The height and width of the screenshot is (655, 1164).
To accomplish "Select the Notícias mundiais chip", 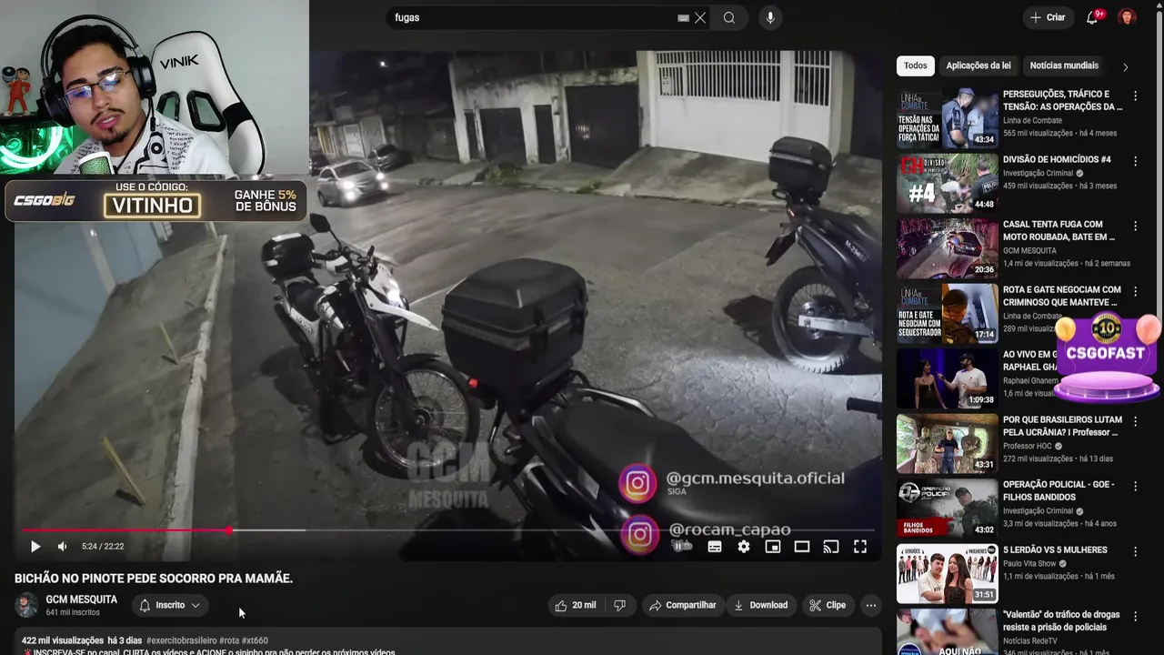I will pos(1064,65).
